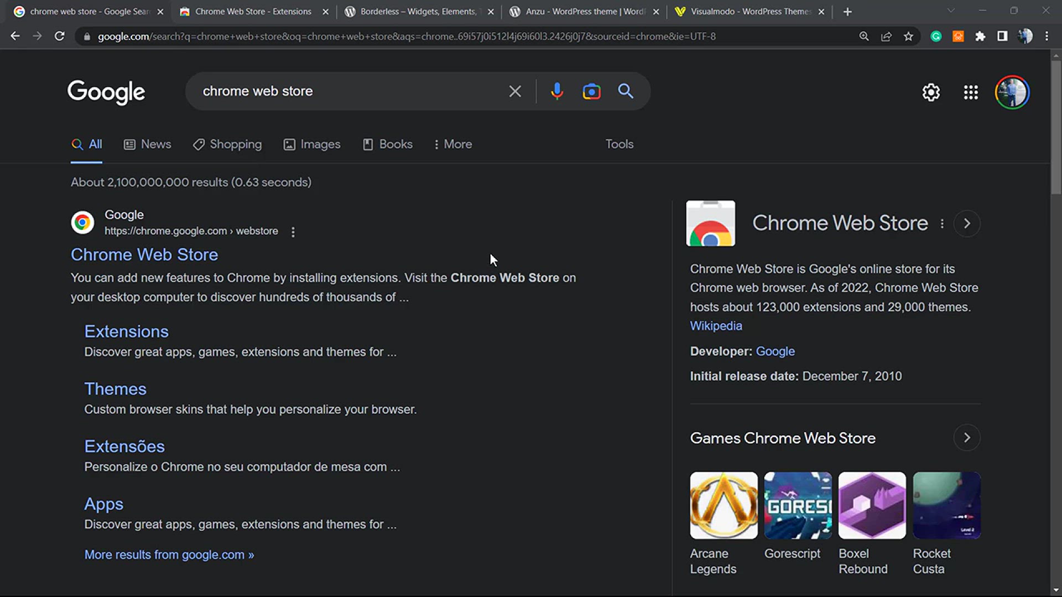Bookmark this page with the star icon

[x=908, y=36]
